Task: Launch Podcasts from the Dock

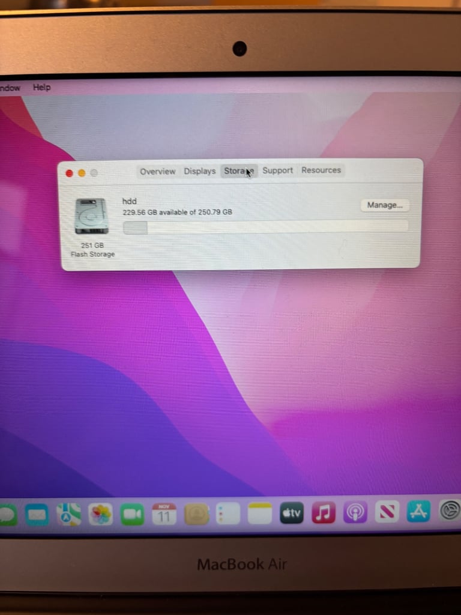Action: pyautogui.click(x=355, y=512)
